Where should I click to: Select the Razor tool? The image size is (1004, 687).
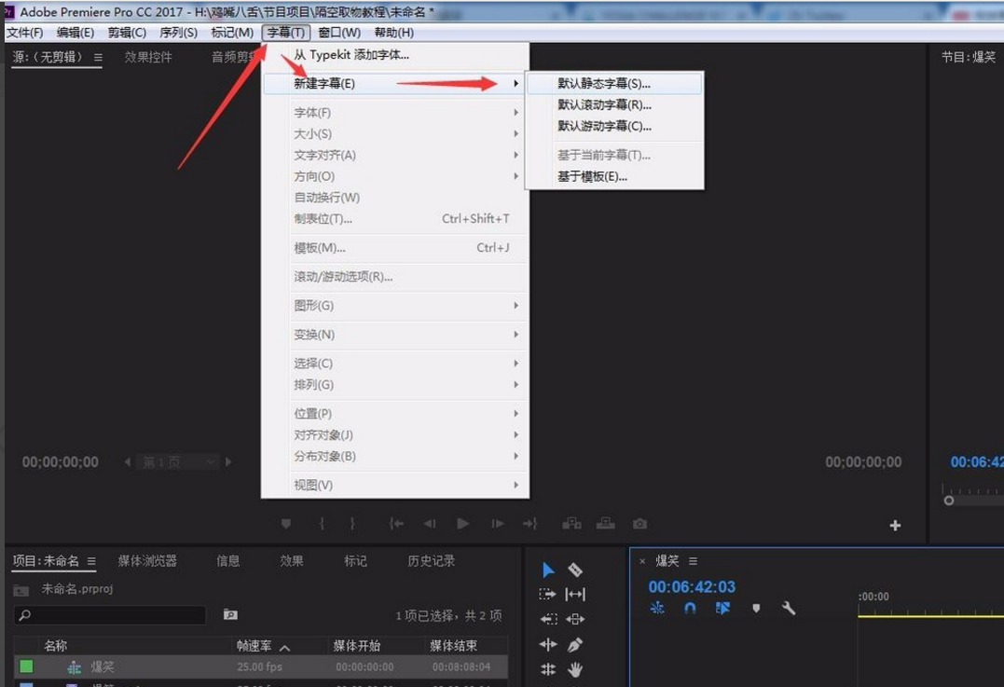coord(575,570)
